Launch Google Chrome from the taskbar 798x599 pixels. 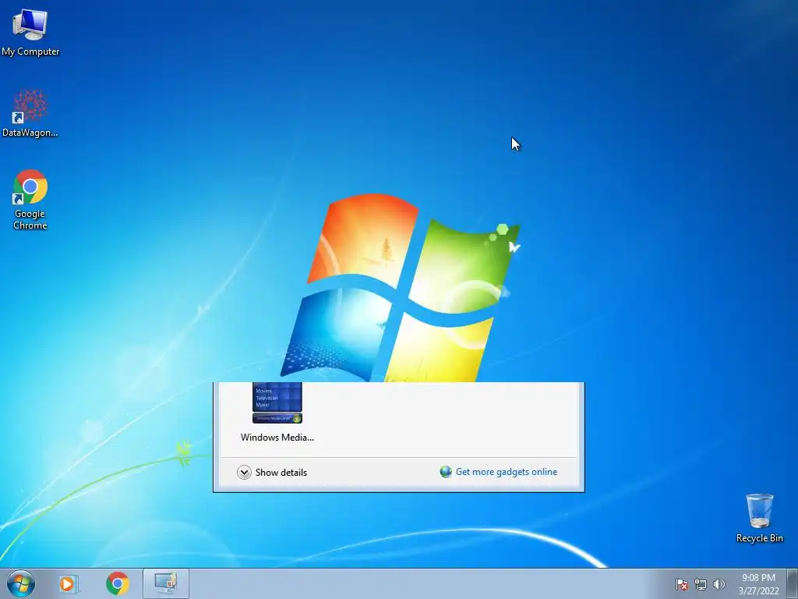[x=118, y=583]
